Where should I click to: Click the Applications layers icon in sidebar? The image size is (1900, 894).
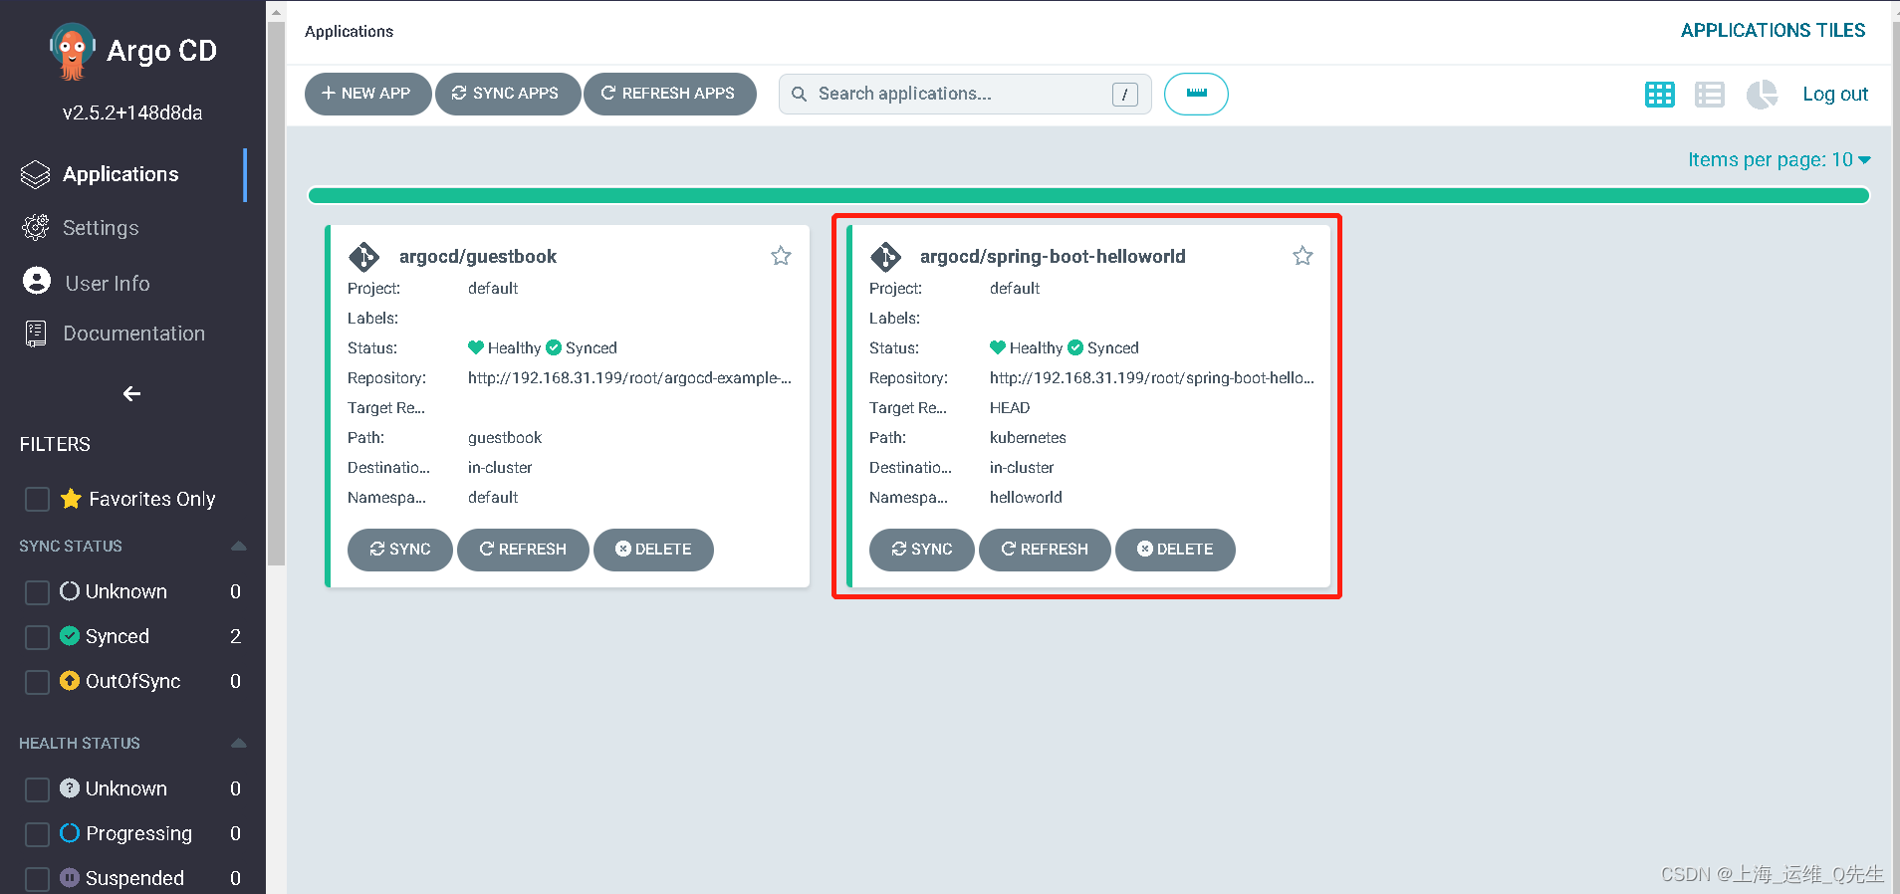pos(36,175)
